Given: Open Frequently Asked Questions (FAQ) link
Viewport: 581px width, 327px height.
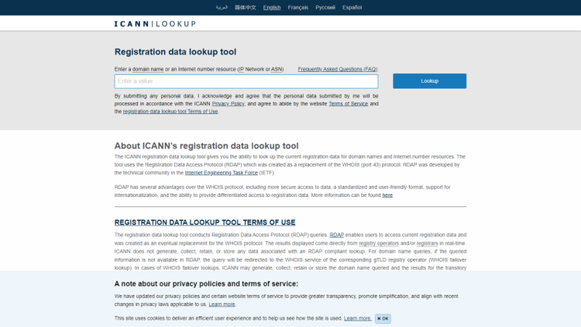Looking at the screenshot, I should coord(338,69).
